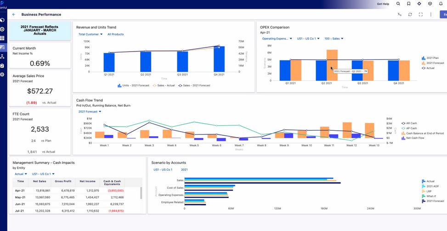Click the Xs variable icon in dashboard toolbar
Image resolution: width=447 pixels, height=231 pixels.
(399, 14)
